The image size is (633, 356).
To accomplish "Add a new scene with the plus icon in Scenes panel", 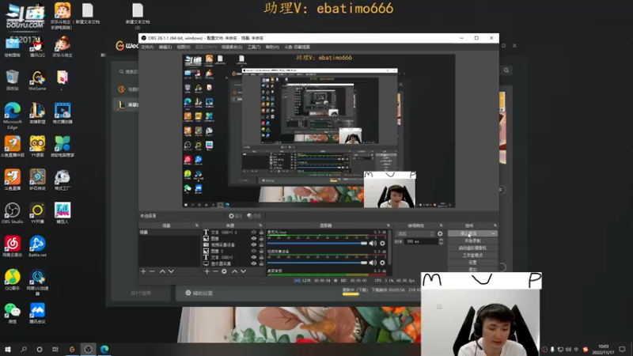I will click(143, 271).
